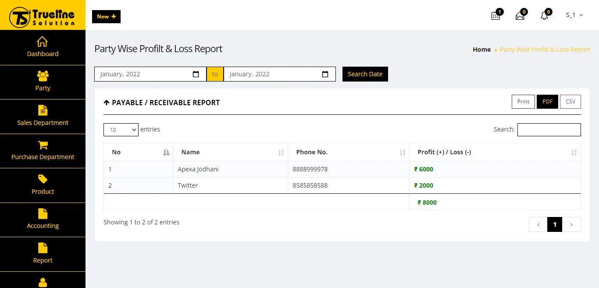Screen dimensions: 599x288
Task: Open Dashboard menu label
Action: point(43,54)
